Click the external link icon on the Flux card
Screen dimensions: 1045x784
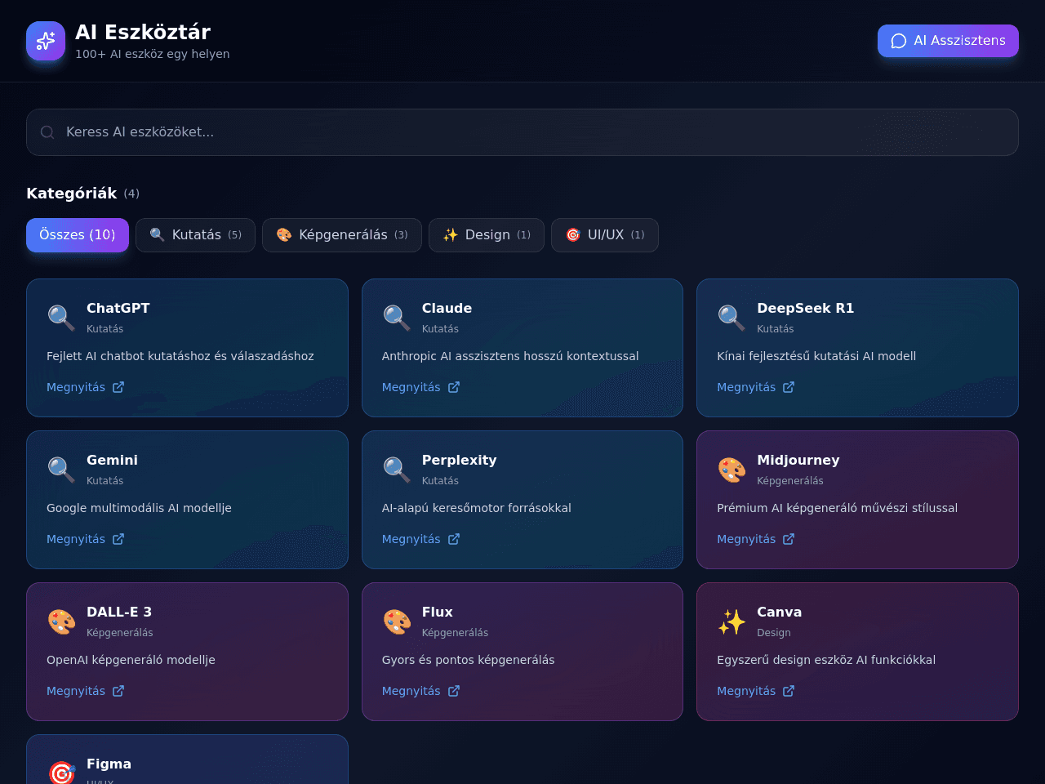(454, 691)
